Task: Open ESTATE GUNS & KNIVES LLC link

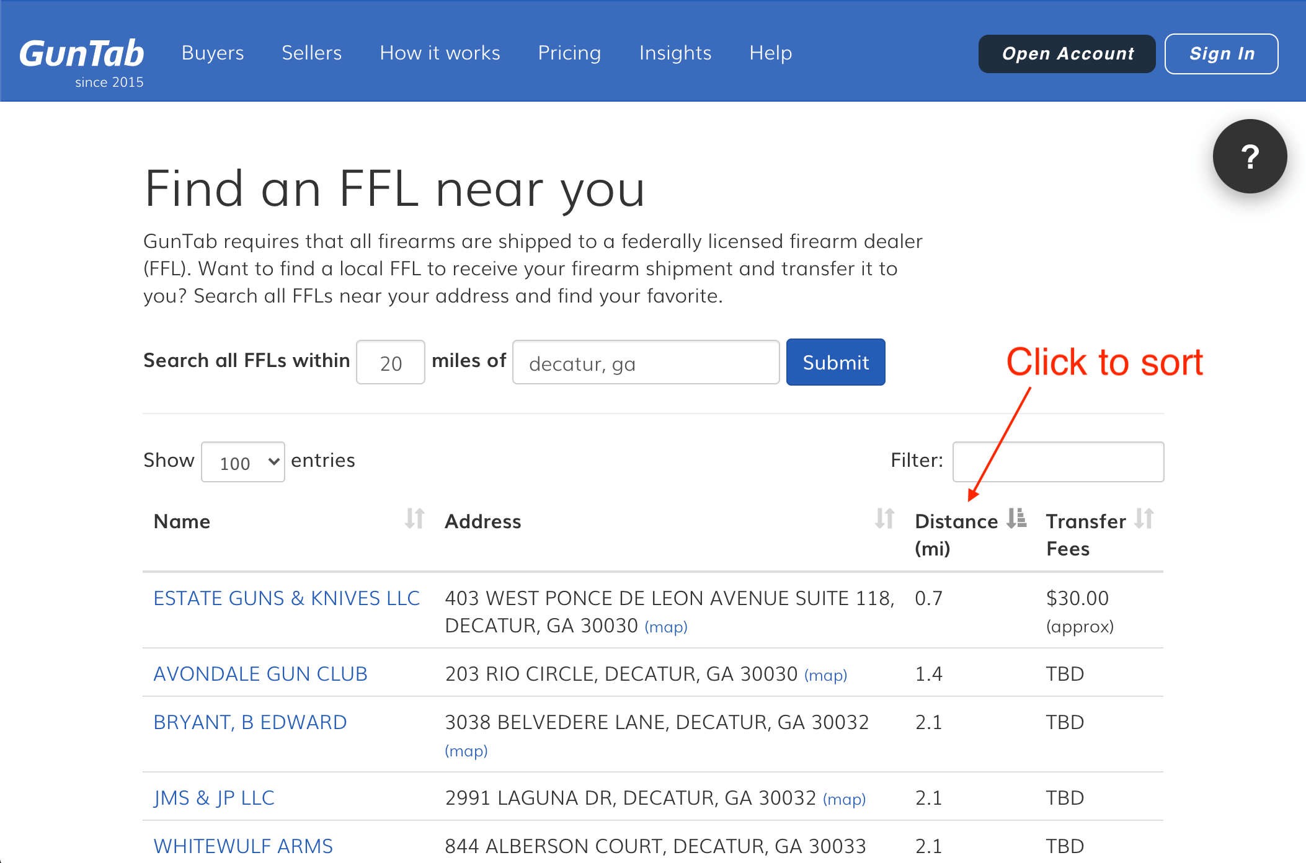Action: click(x=287, y=598)
